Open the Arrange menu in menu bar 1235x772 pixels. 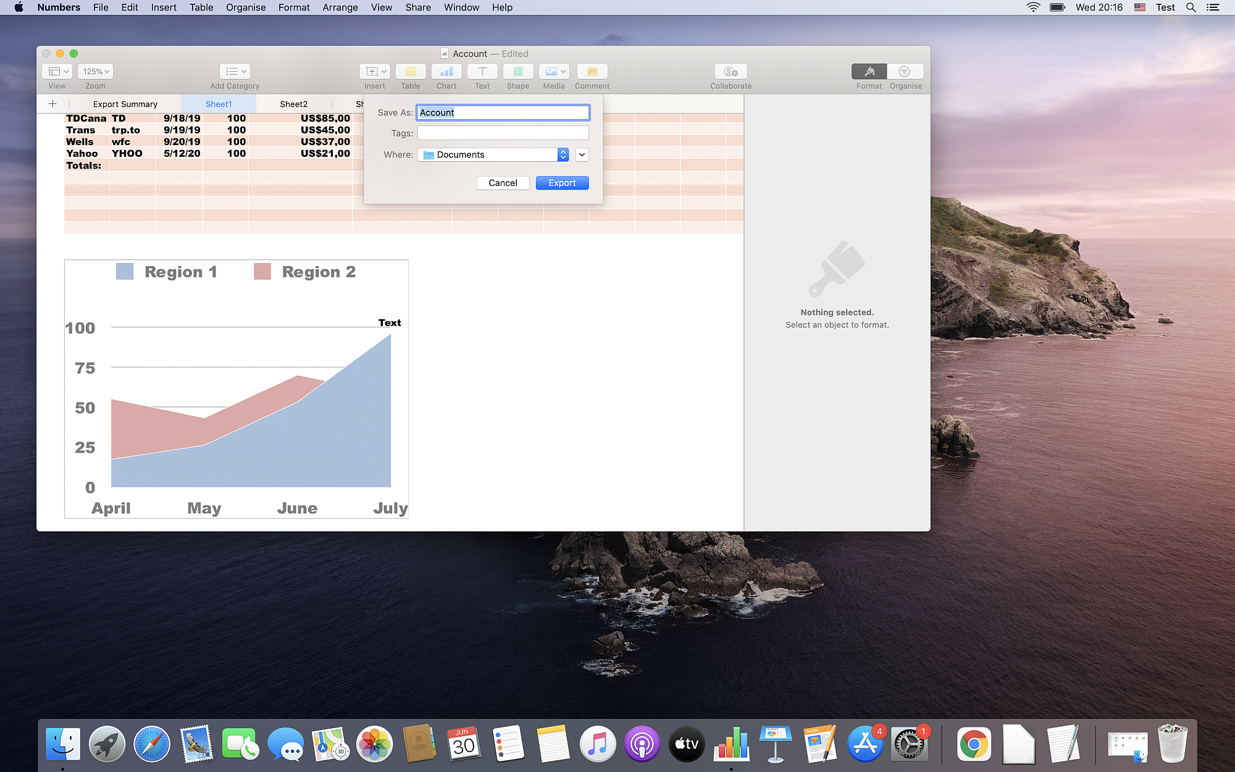click(339, 7)
